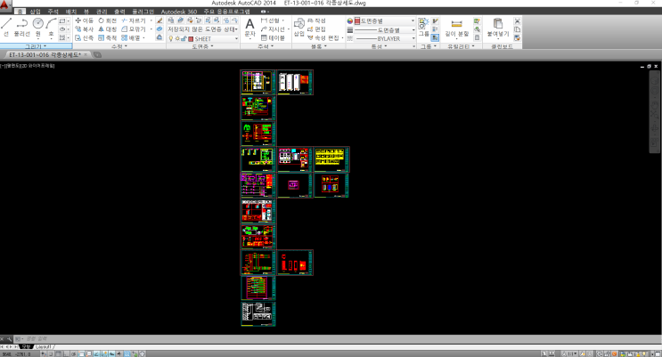Open the Home (홈) ribbon tab
662x357 pixels.
click(x=20, y=12)
